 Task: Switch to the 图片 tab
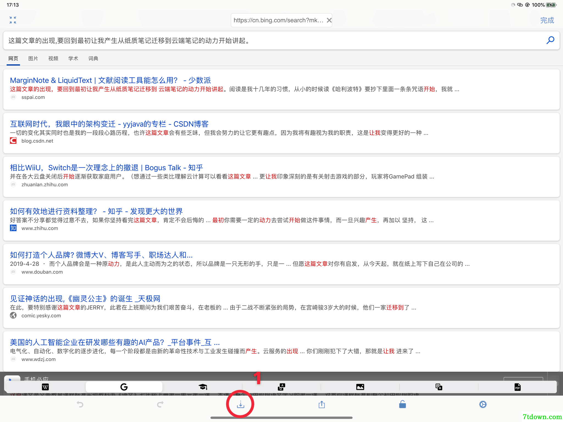point(33,58)
